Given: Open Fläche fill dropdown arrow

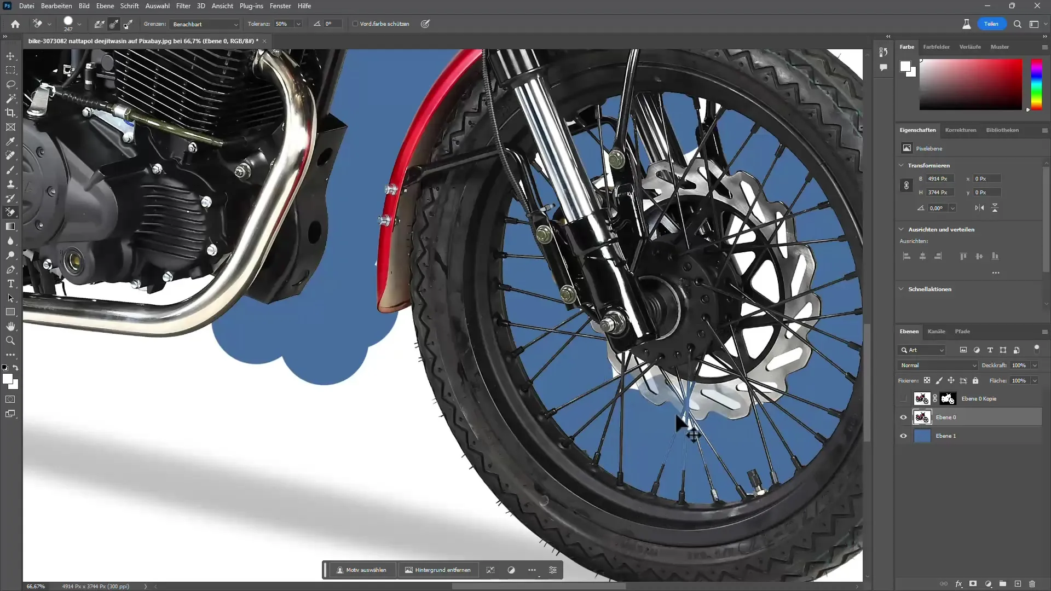Looking at the screenshot, I should coord(1035,380).
